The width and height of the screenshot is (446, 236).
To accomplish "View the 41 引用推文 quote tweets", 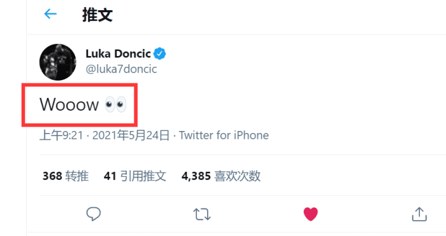I will click(135, 176).
